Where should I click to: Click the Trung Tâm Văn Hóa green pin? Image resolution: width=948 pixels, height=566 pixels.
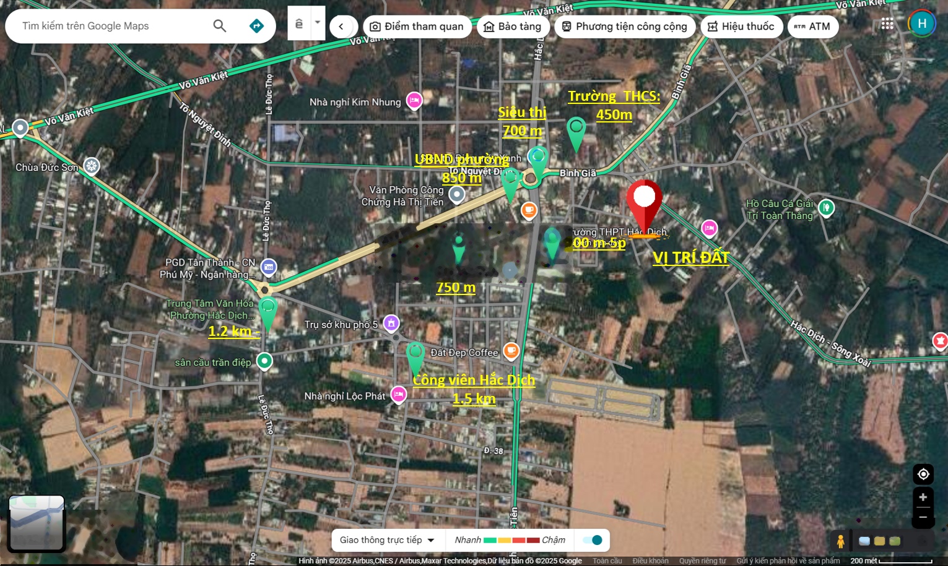[x=267, y=312]
